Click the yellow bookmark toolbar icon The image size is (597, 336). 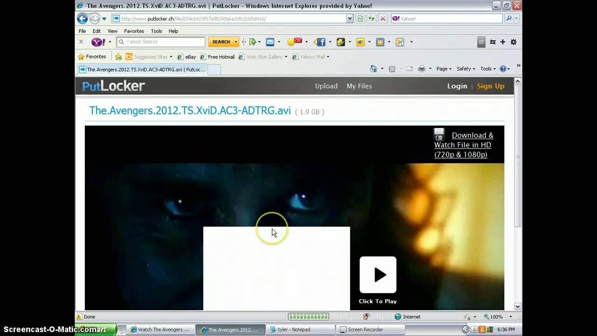click(x=380, y=42)
